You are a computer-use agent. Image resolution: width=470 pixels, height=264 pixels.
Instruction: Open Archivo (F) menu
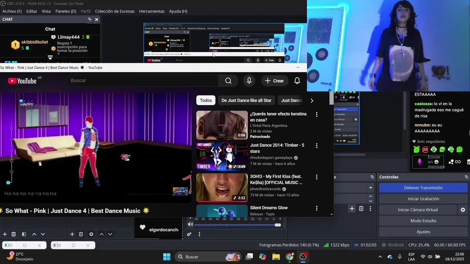(x=12, y=11)
